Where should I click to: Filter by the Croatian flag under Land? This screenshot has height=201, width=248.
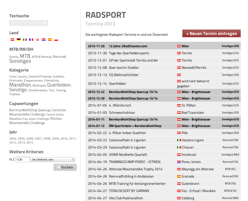coord(44,40)
